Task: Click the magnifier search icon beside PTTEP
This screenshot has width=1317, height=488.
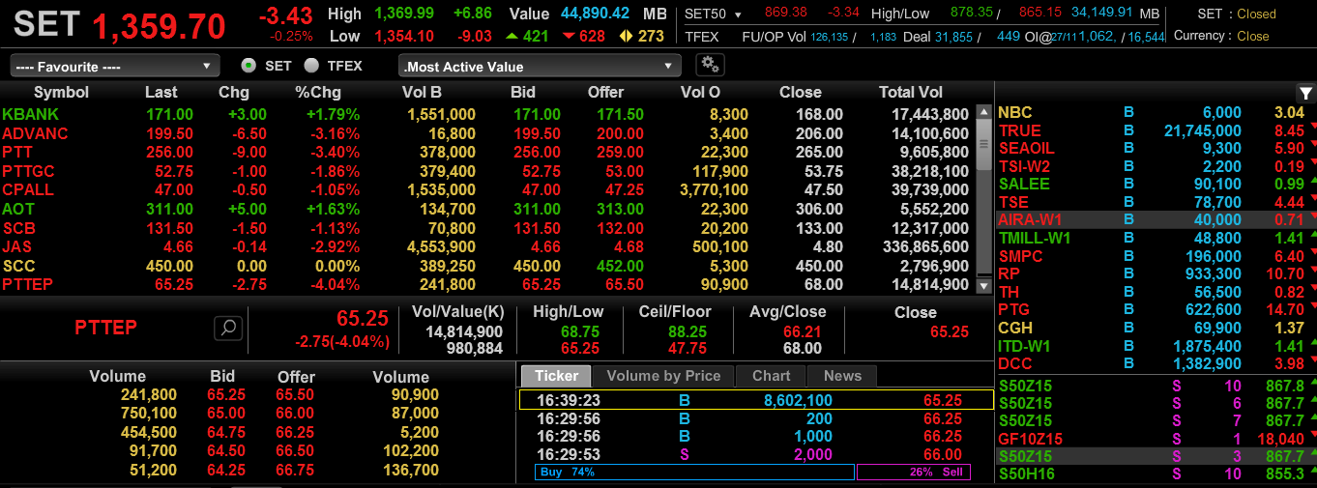Action: coord(228,328)
